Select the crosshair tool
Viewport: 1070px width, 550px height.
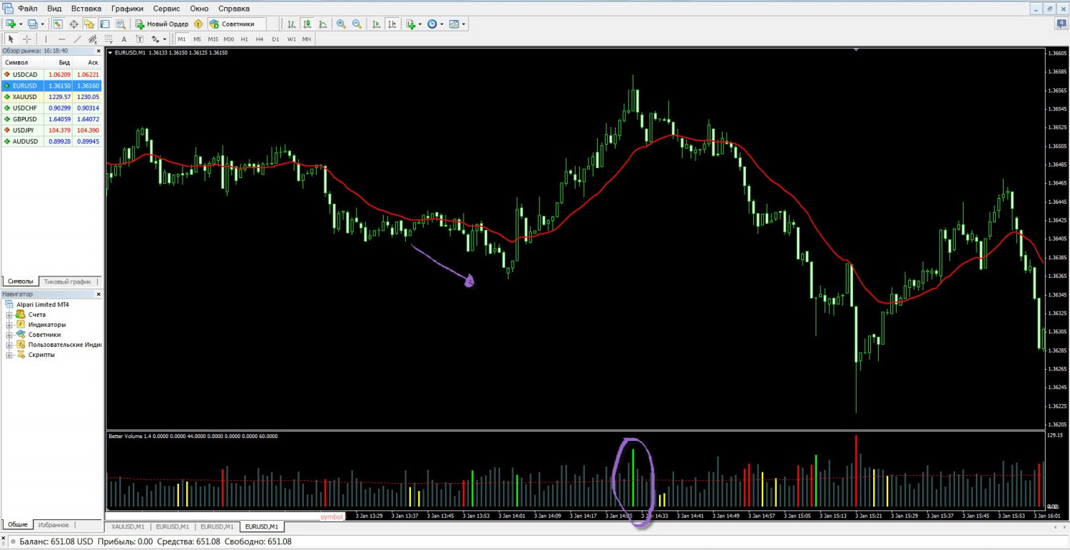coord(27,39)
